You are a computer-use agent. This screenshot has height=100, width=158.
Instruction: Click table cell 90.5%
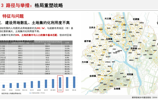(x=67, y=67)
